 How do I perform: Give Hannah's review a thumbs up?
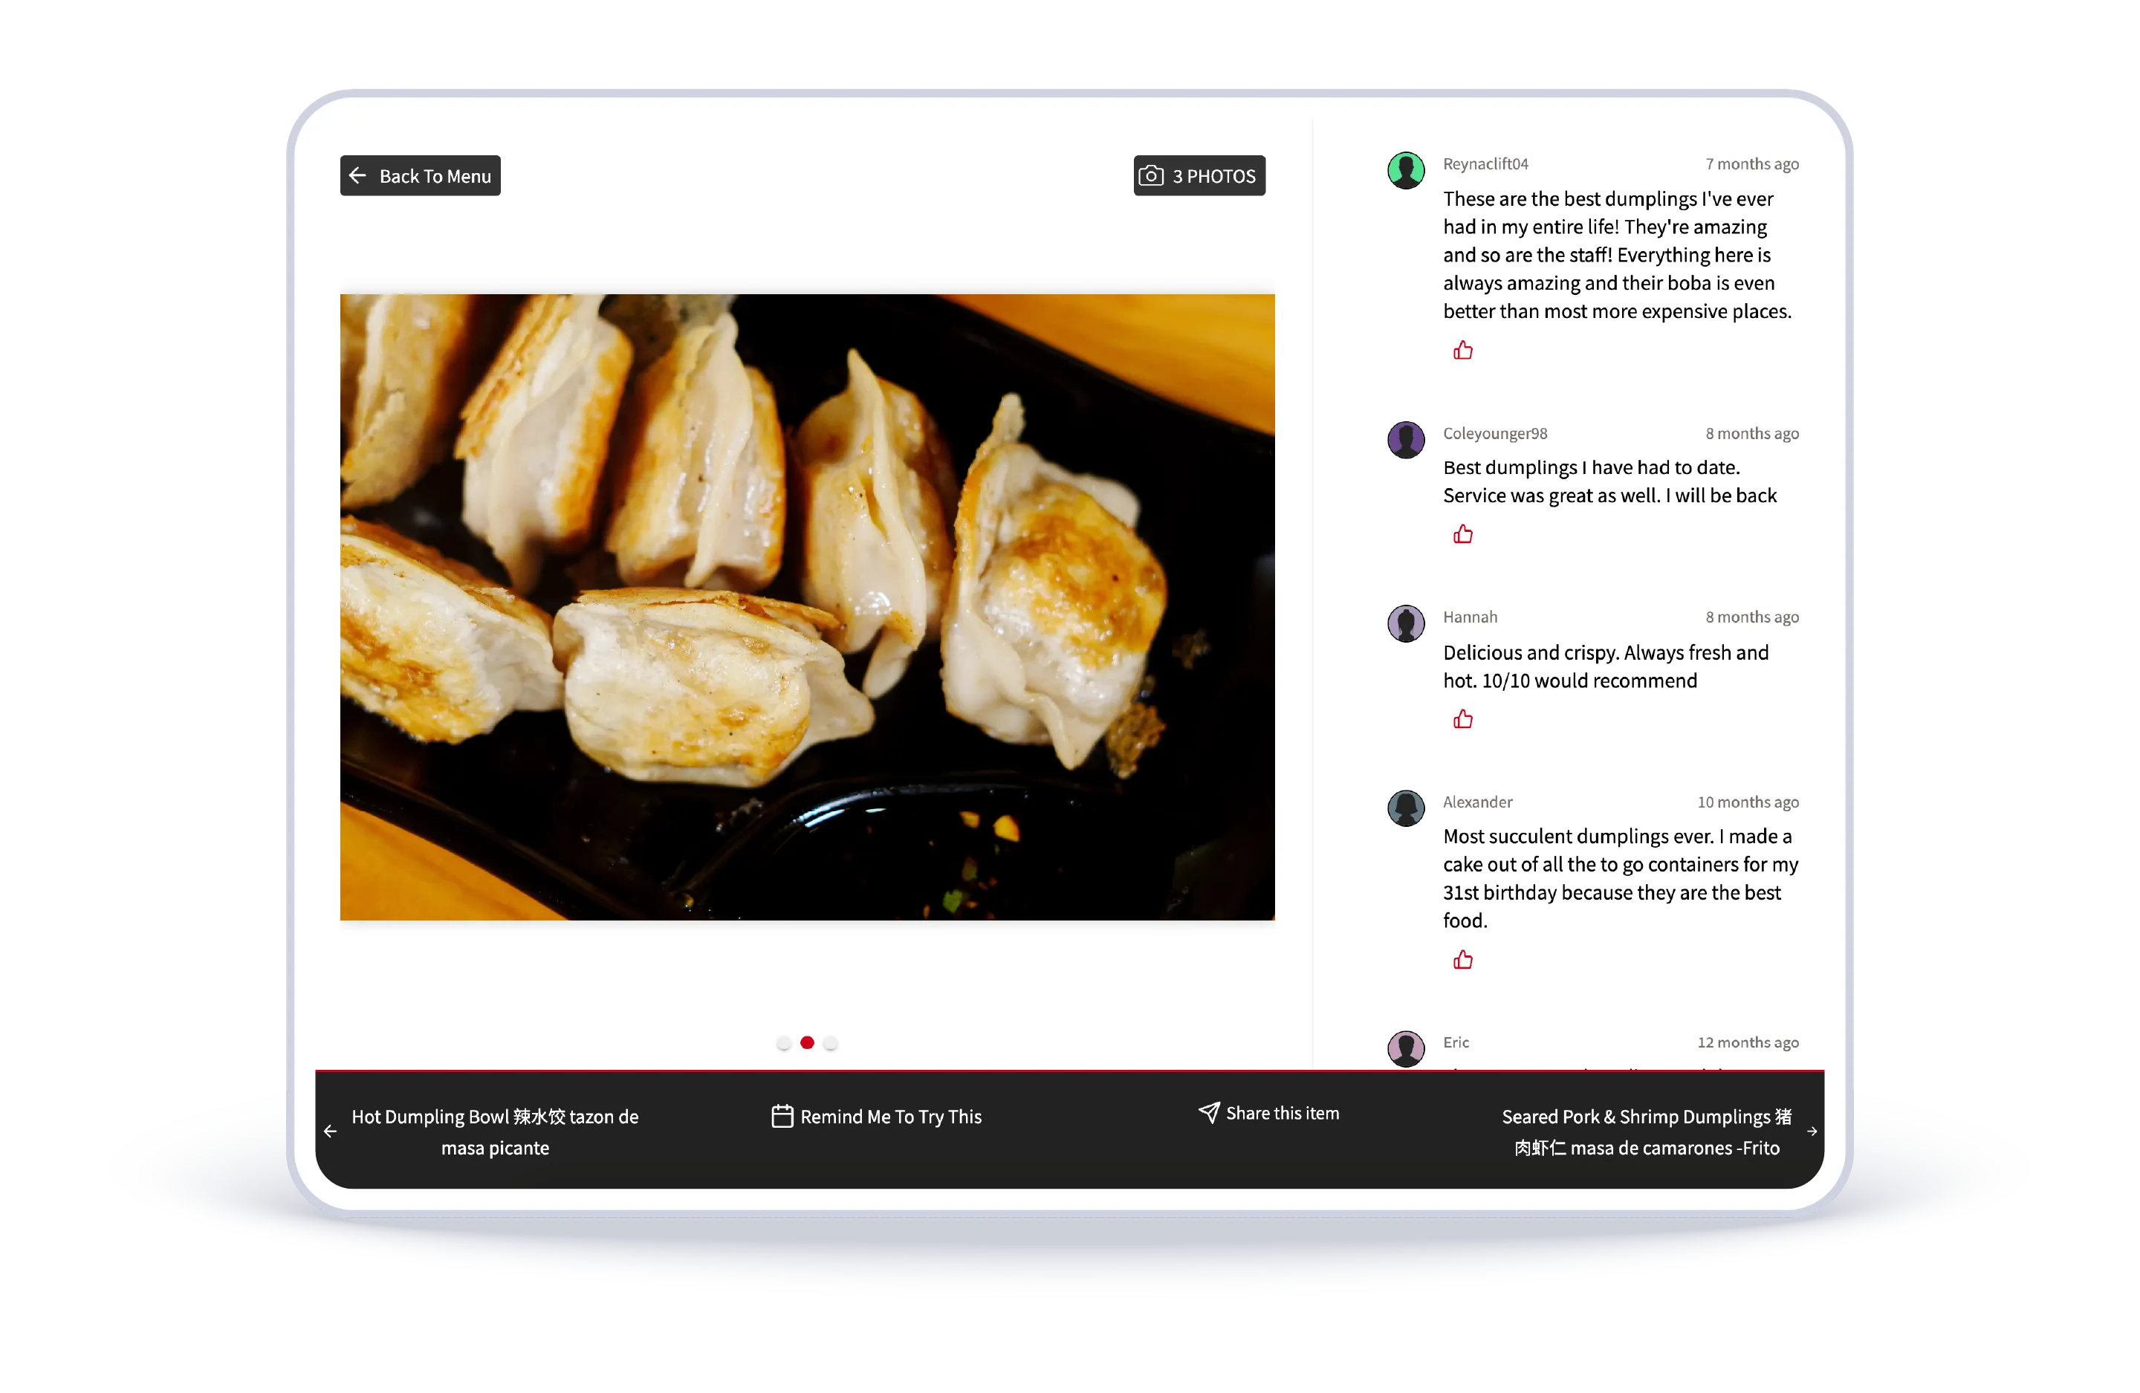(x=1463, y=718)
